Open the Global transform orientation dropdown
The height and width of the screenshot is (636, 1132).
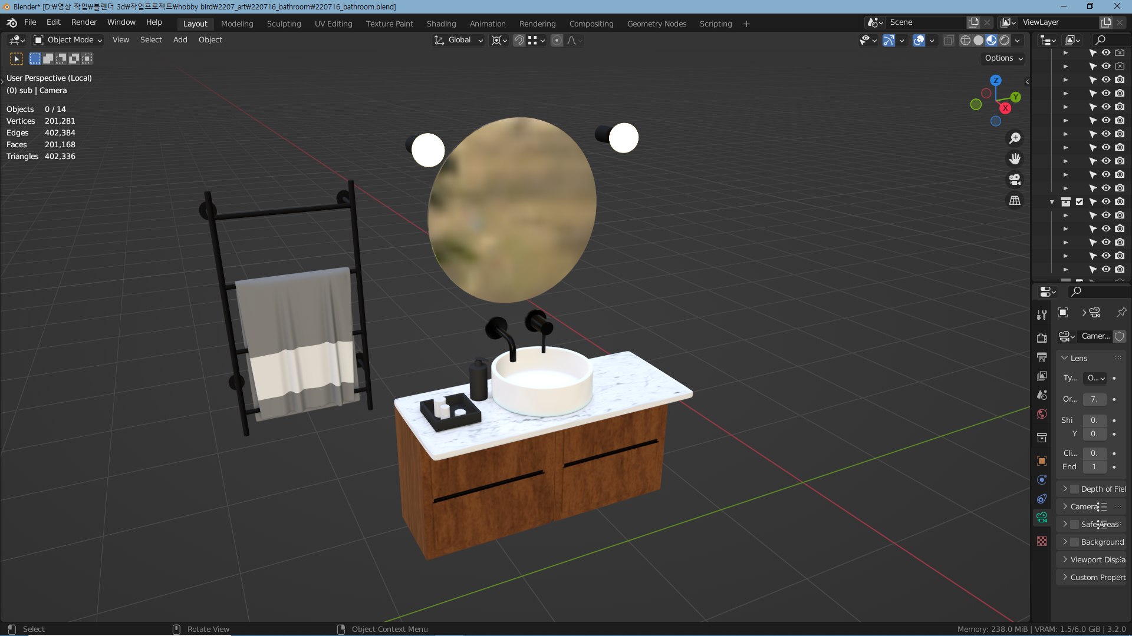(459, 40)
